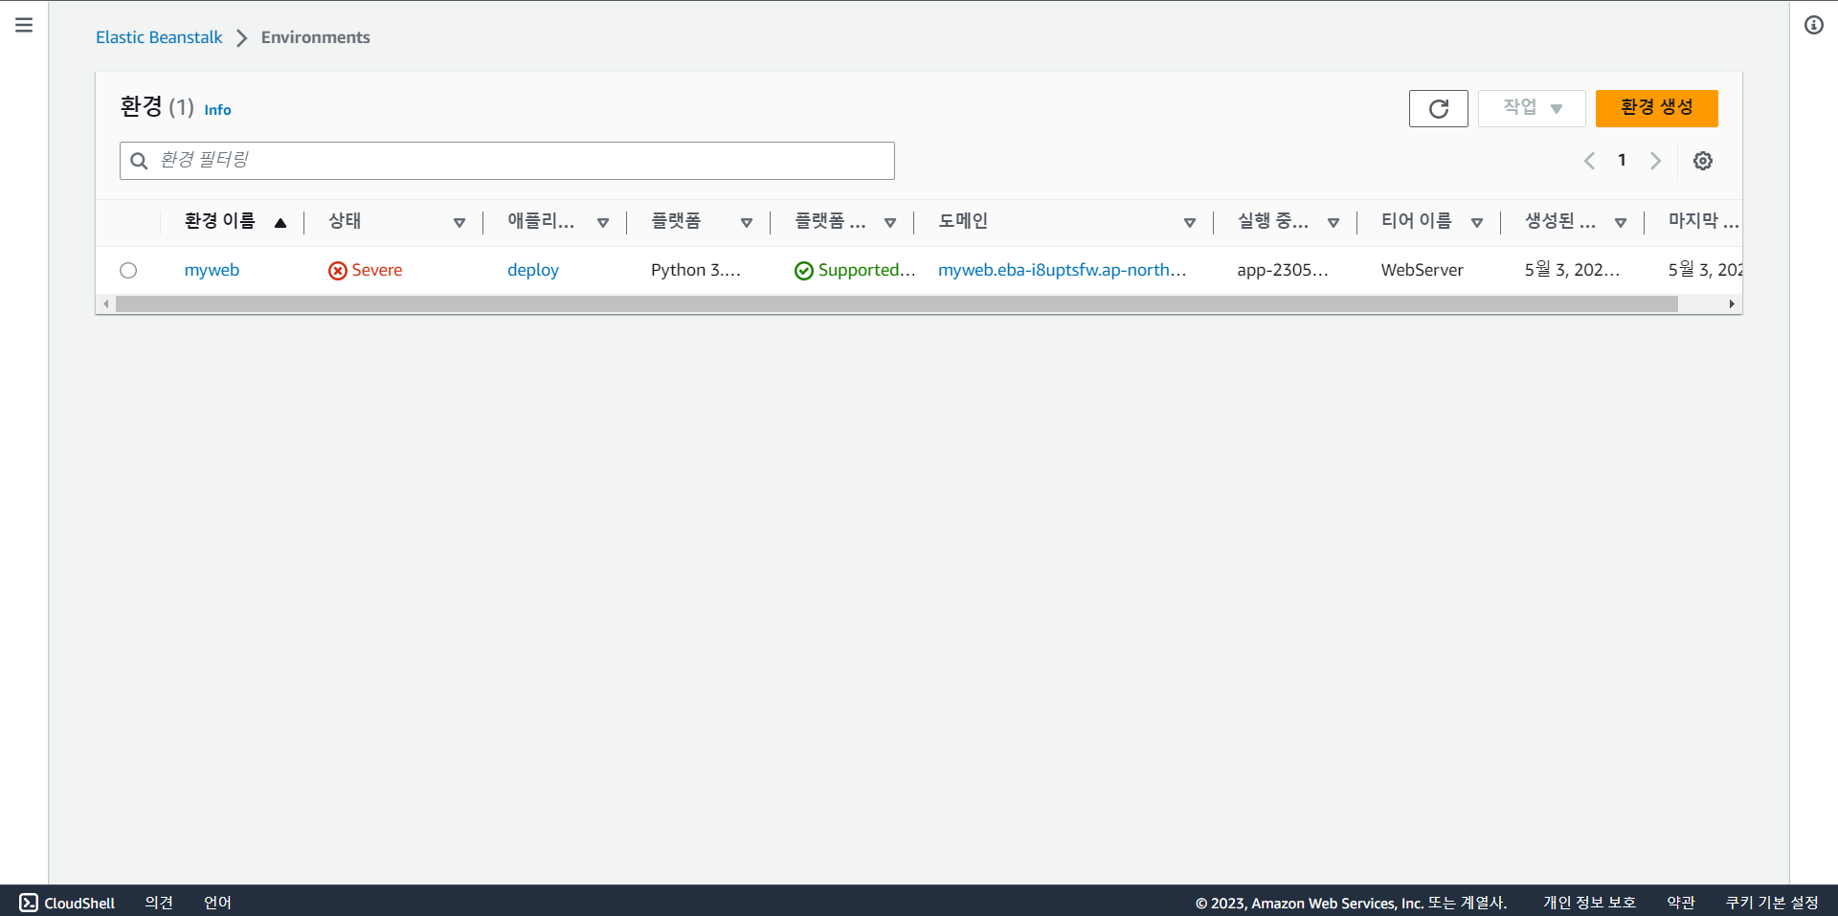Refresh the environments list
Screen dimensions: 1838x916
pyautogui.click(x=1438, y=108)
